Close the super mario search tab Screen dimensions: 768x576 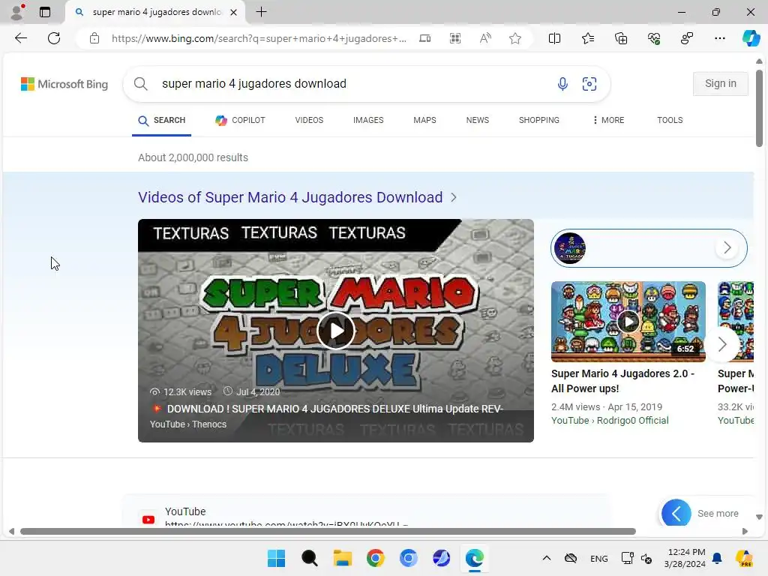234,12
